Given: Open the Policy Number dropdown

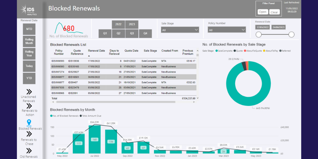Looking at the screenshot, I should [227, 30].
